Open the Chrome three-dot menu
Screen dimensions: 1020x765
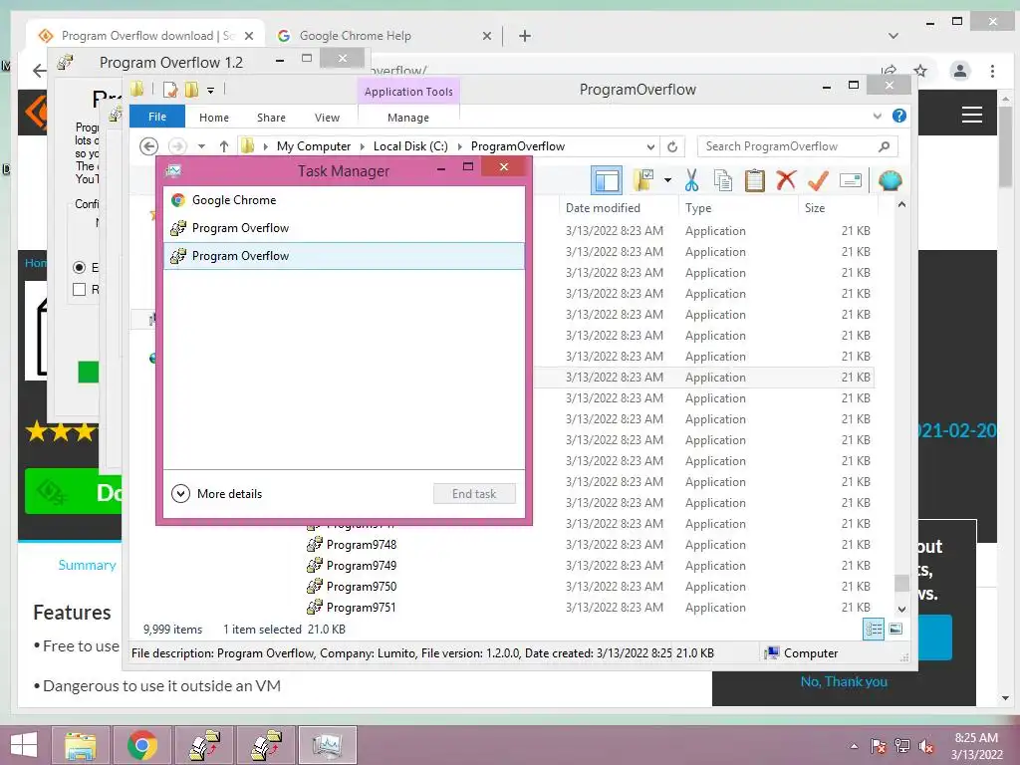[x=992, y=71]
